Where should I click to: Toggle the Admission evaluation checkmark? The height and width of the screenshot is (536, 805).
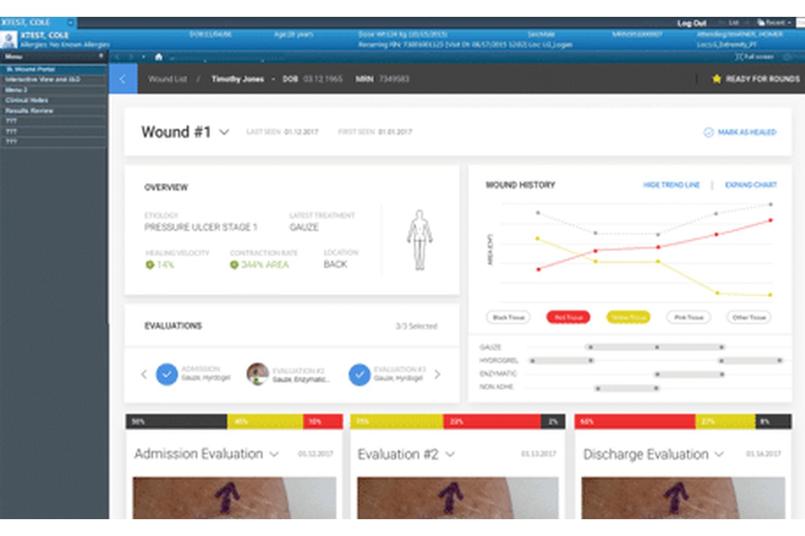tap(167, 374)
